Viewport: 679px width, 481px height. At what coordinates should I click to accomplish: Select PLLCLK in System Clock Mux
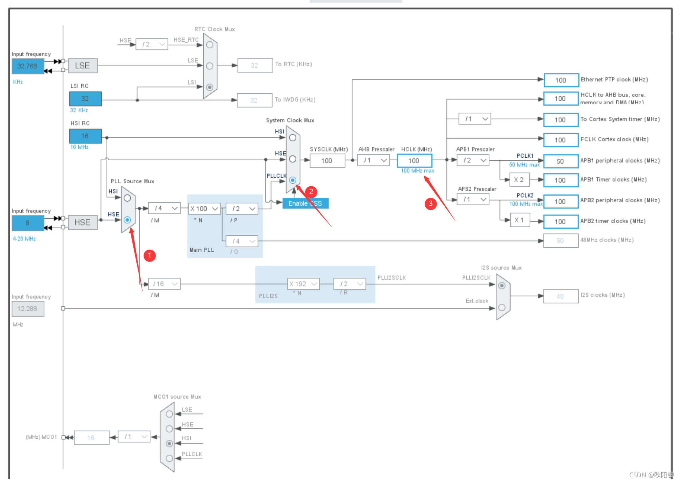click(x=293, y=180)
